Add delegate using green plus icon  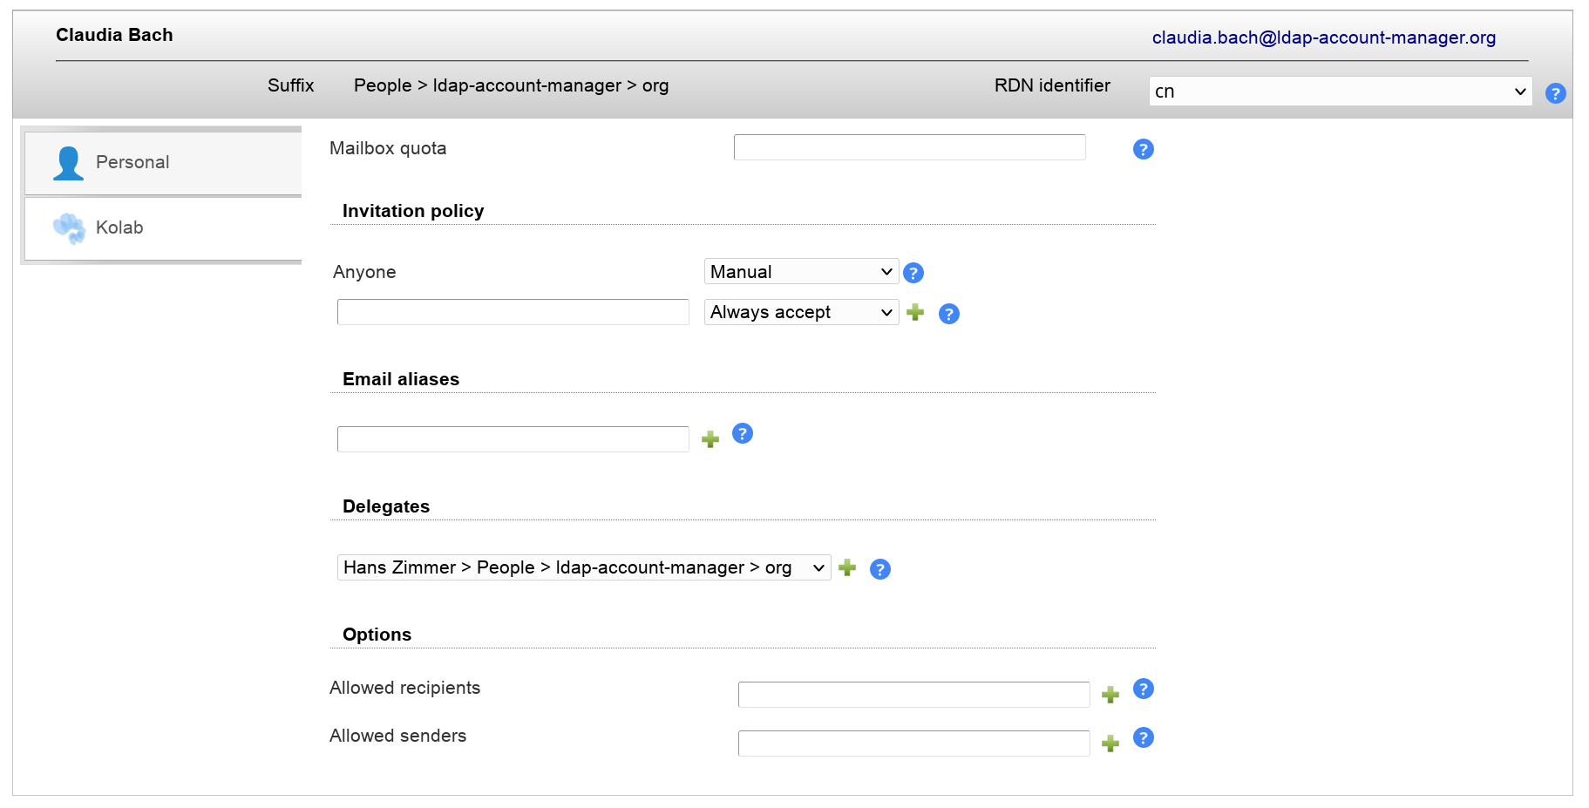(847, 567)
